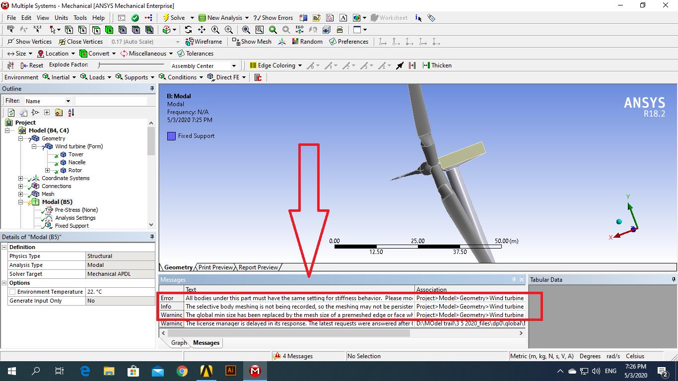Toggle Close Vertices option
The width and height of the screenshot is (678, 381).
click(80, 42)
